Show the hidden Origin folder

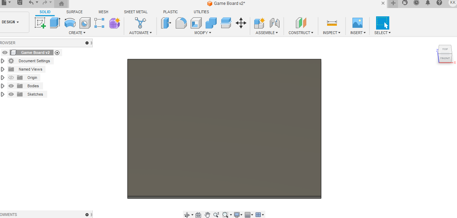click(x=11, y=78)
